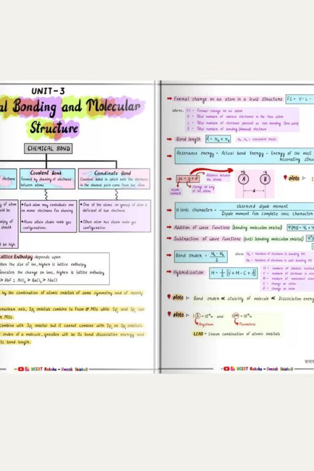This screenshot has height=471, width=314.
Task: Click 'NCERT Kaksha' on the right page footer
Action: (x=249, y=368)
